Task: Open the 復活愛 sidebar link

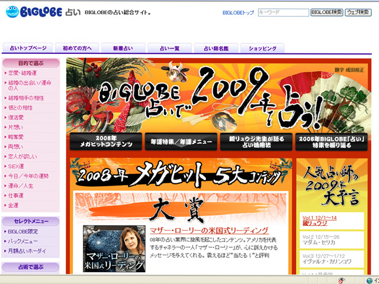Action: 16,117
